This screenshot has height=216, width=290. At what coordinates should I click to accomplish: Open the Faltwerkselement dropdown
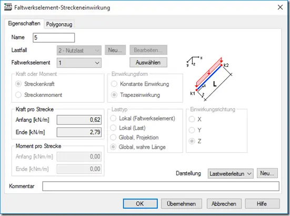click(x=79, y=63)
